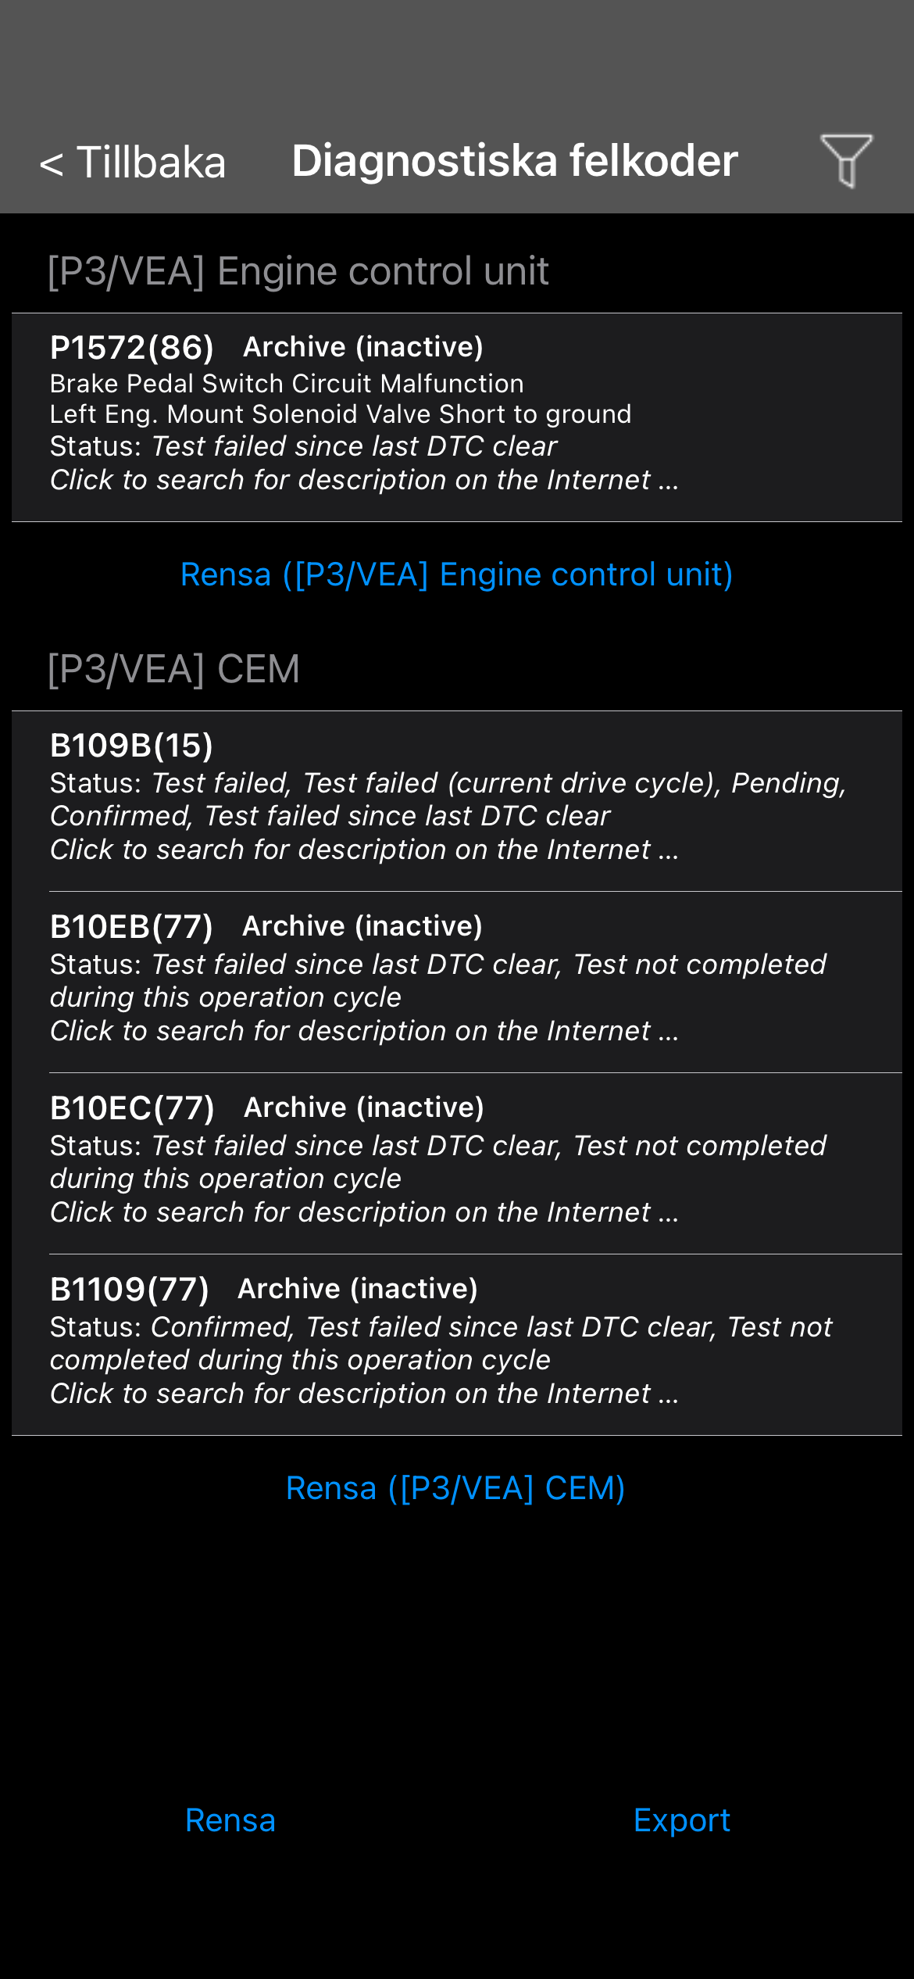Go back with Tillbaka button
This screenshot has width=914, height=1979.
point(133,163)
